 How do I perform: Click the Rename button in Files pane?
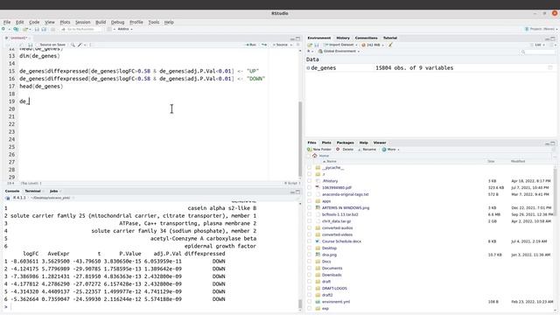pos(367,150)
